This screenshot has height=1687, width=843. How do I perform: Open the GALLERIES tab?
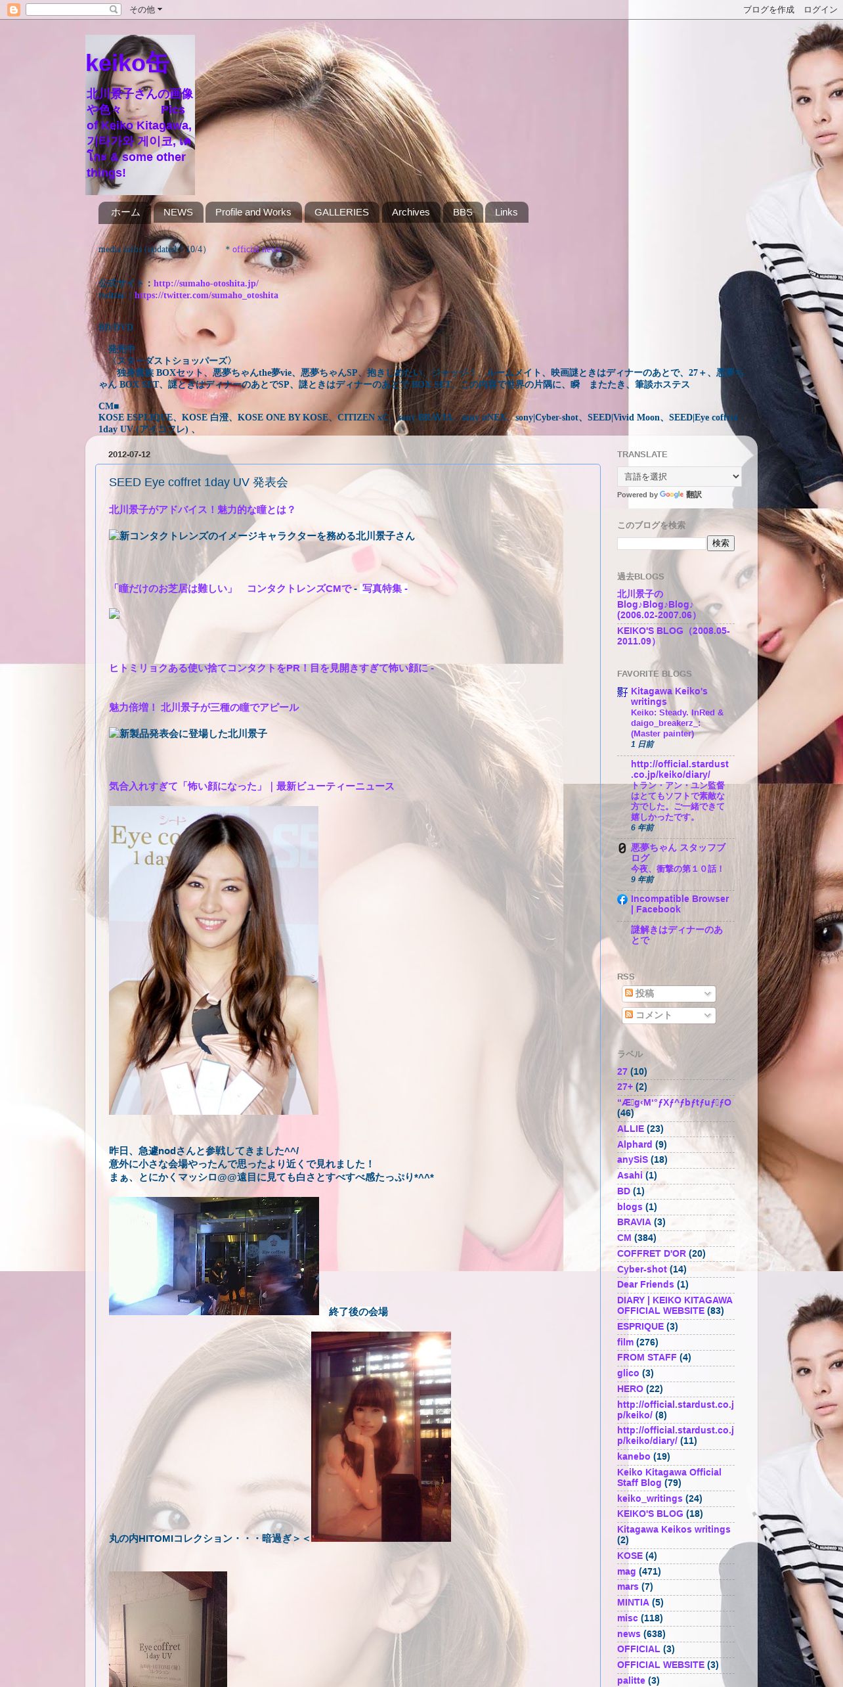click(x=341, y=212)
